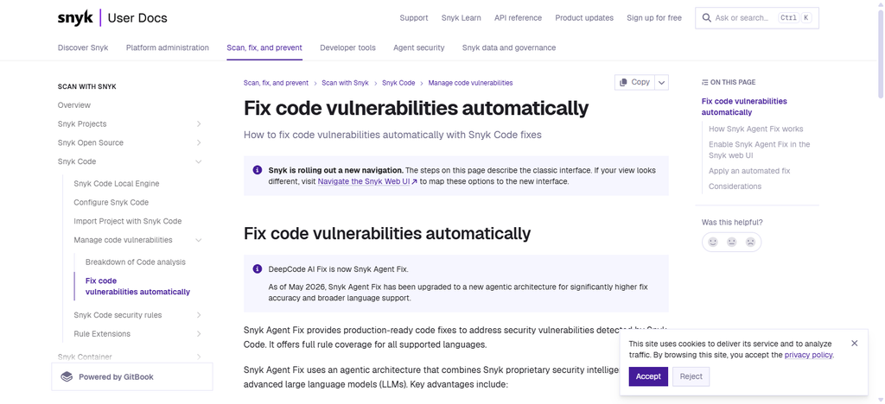This screenshot has width=885, height=404.
Task: Accept the cookies
Action: click(x=648, y=376)
